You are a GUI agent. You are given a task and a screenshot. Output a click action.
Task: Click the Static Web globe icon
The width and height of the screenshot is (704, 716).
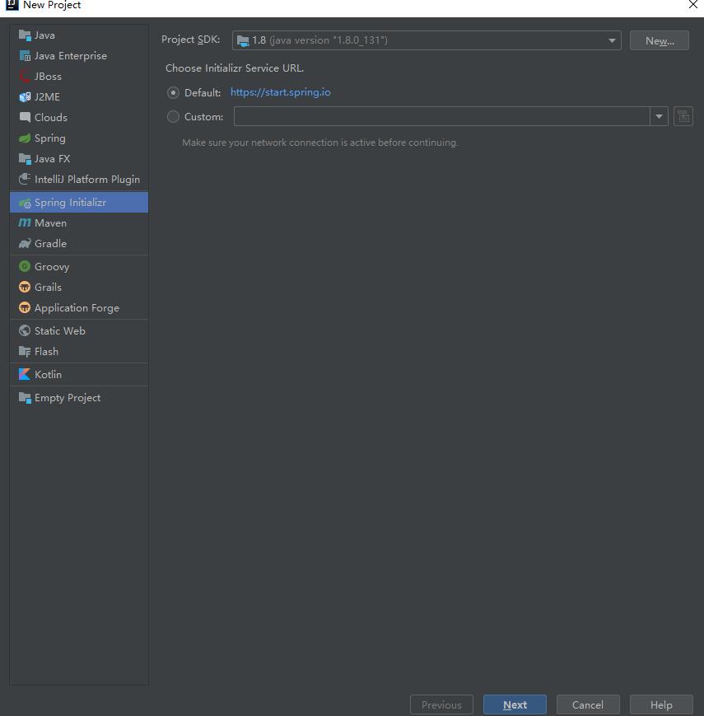pyautogui.click(x=25, y=331)
